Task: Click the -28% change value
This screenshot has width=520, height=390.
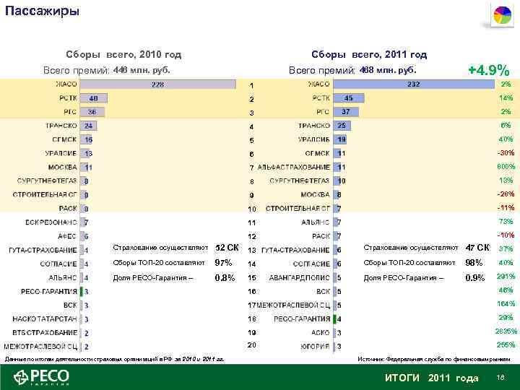Action: tap(506, 194)
